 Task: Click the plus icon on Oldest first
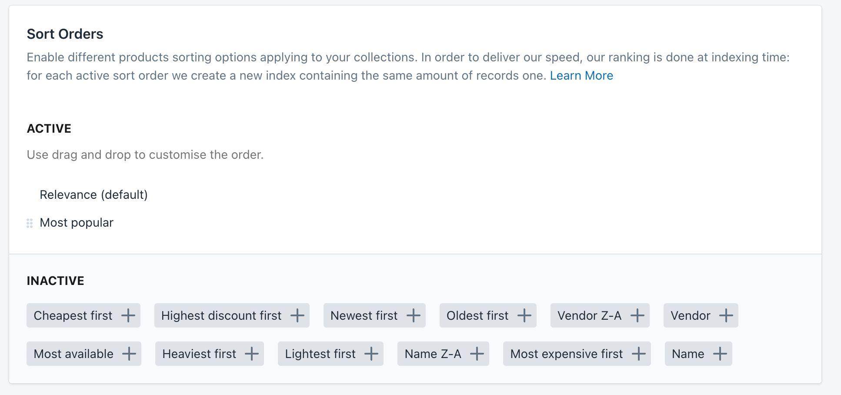[526, 315]
